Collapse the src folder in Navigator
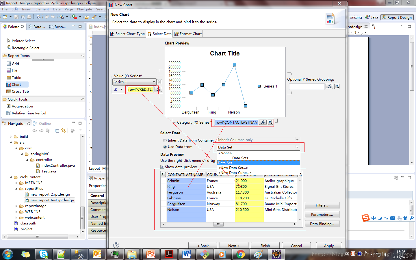 click(x=11, y=142)
